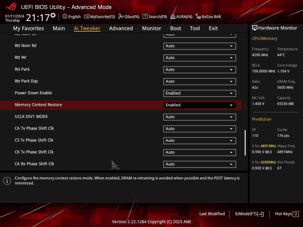
Task: Open CA Tx Phase Shift Clk dropdown
Action: pos(199,129)
